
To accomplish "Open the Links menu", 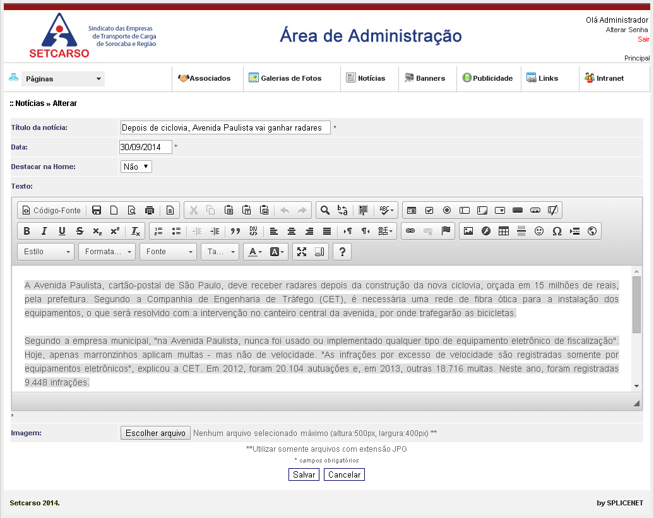I will click(x=542, y=78).
